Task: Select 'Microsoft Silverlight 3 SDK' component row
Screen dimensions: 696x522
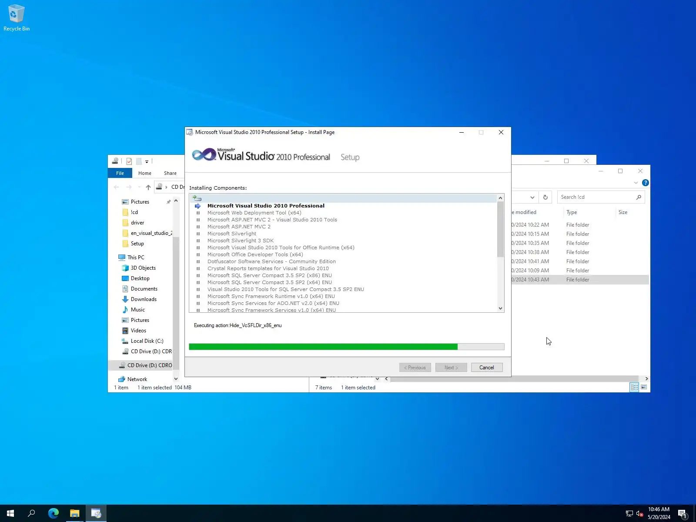Action: tap(241, 241)
